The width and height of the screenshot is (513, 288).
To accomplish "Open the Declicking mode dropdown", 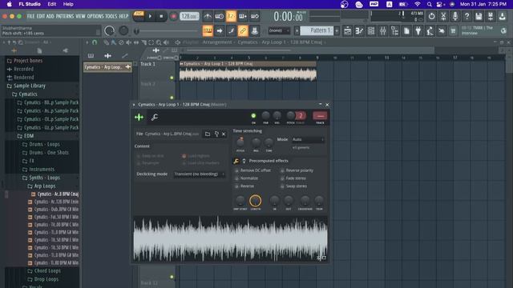I will pyautogui.click(x=199, y=174).
